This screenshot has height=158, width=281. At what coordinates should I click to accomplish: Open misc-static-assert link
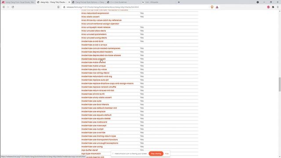(90, 17)
